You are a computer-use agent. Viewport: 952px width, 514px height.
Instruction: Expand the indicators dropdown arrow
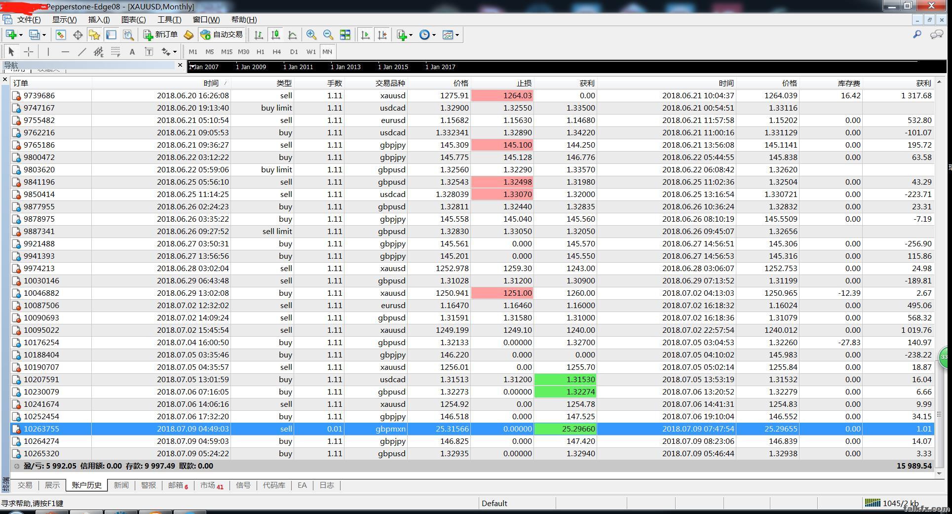click(x=411, y=35)
